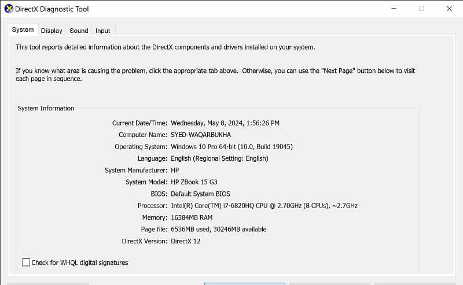Click the System Information group label
This screenshot has width=463, height=285.
(x=46, y=108)
